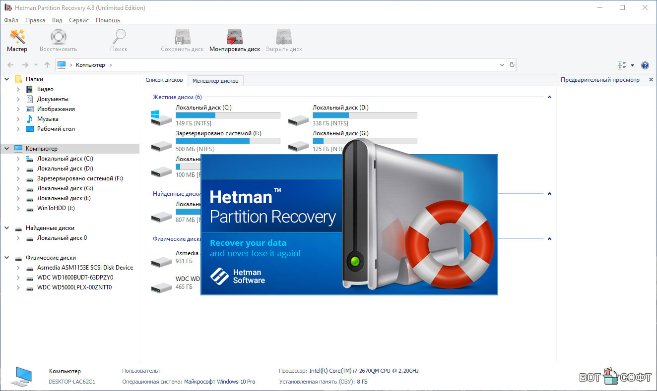Expand Локальный диск (C:) tree node

point(18,159)
